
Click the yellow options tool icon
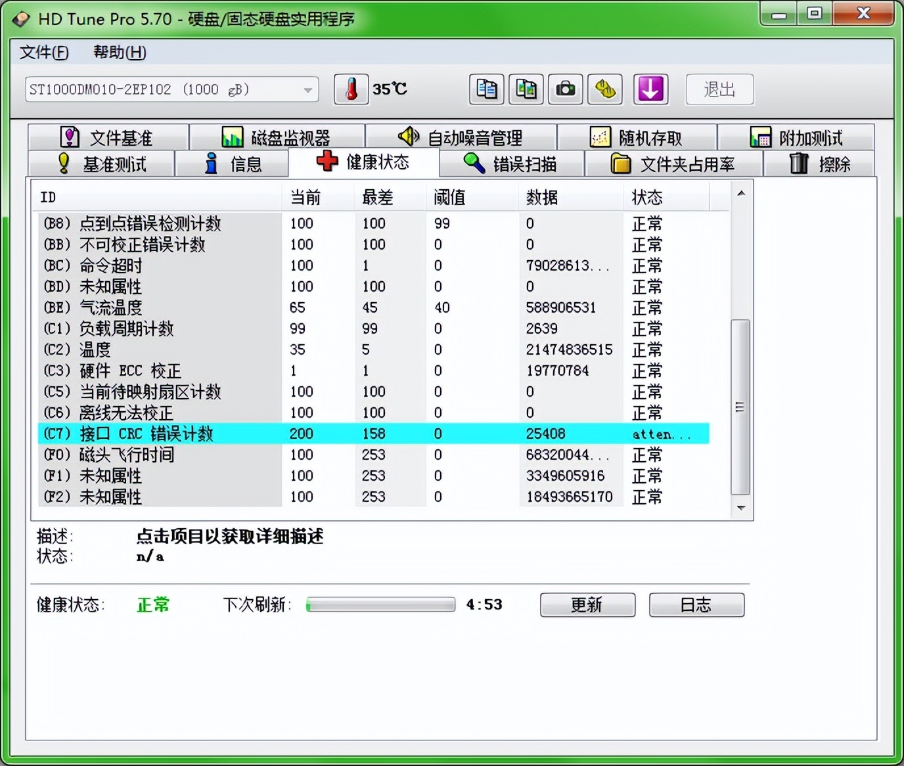pos(605,89)
